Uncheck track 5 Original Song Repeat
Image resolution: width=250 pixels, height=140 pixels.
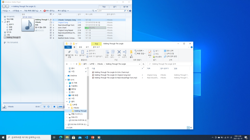[51, 30]
